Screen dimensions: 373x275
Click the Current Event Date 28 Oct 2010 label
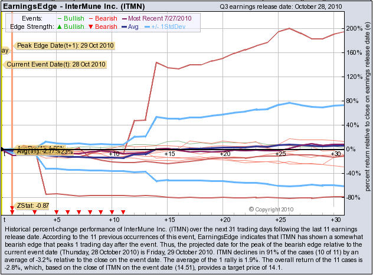(x=55, y=64)
